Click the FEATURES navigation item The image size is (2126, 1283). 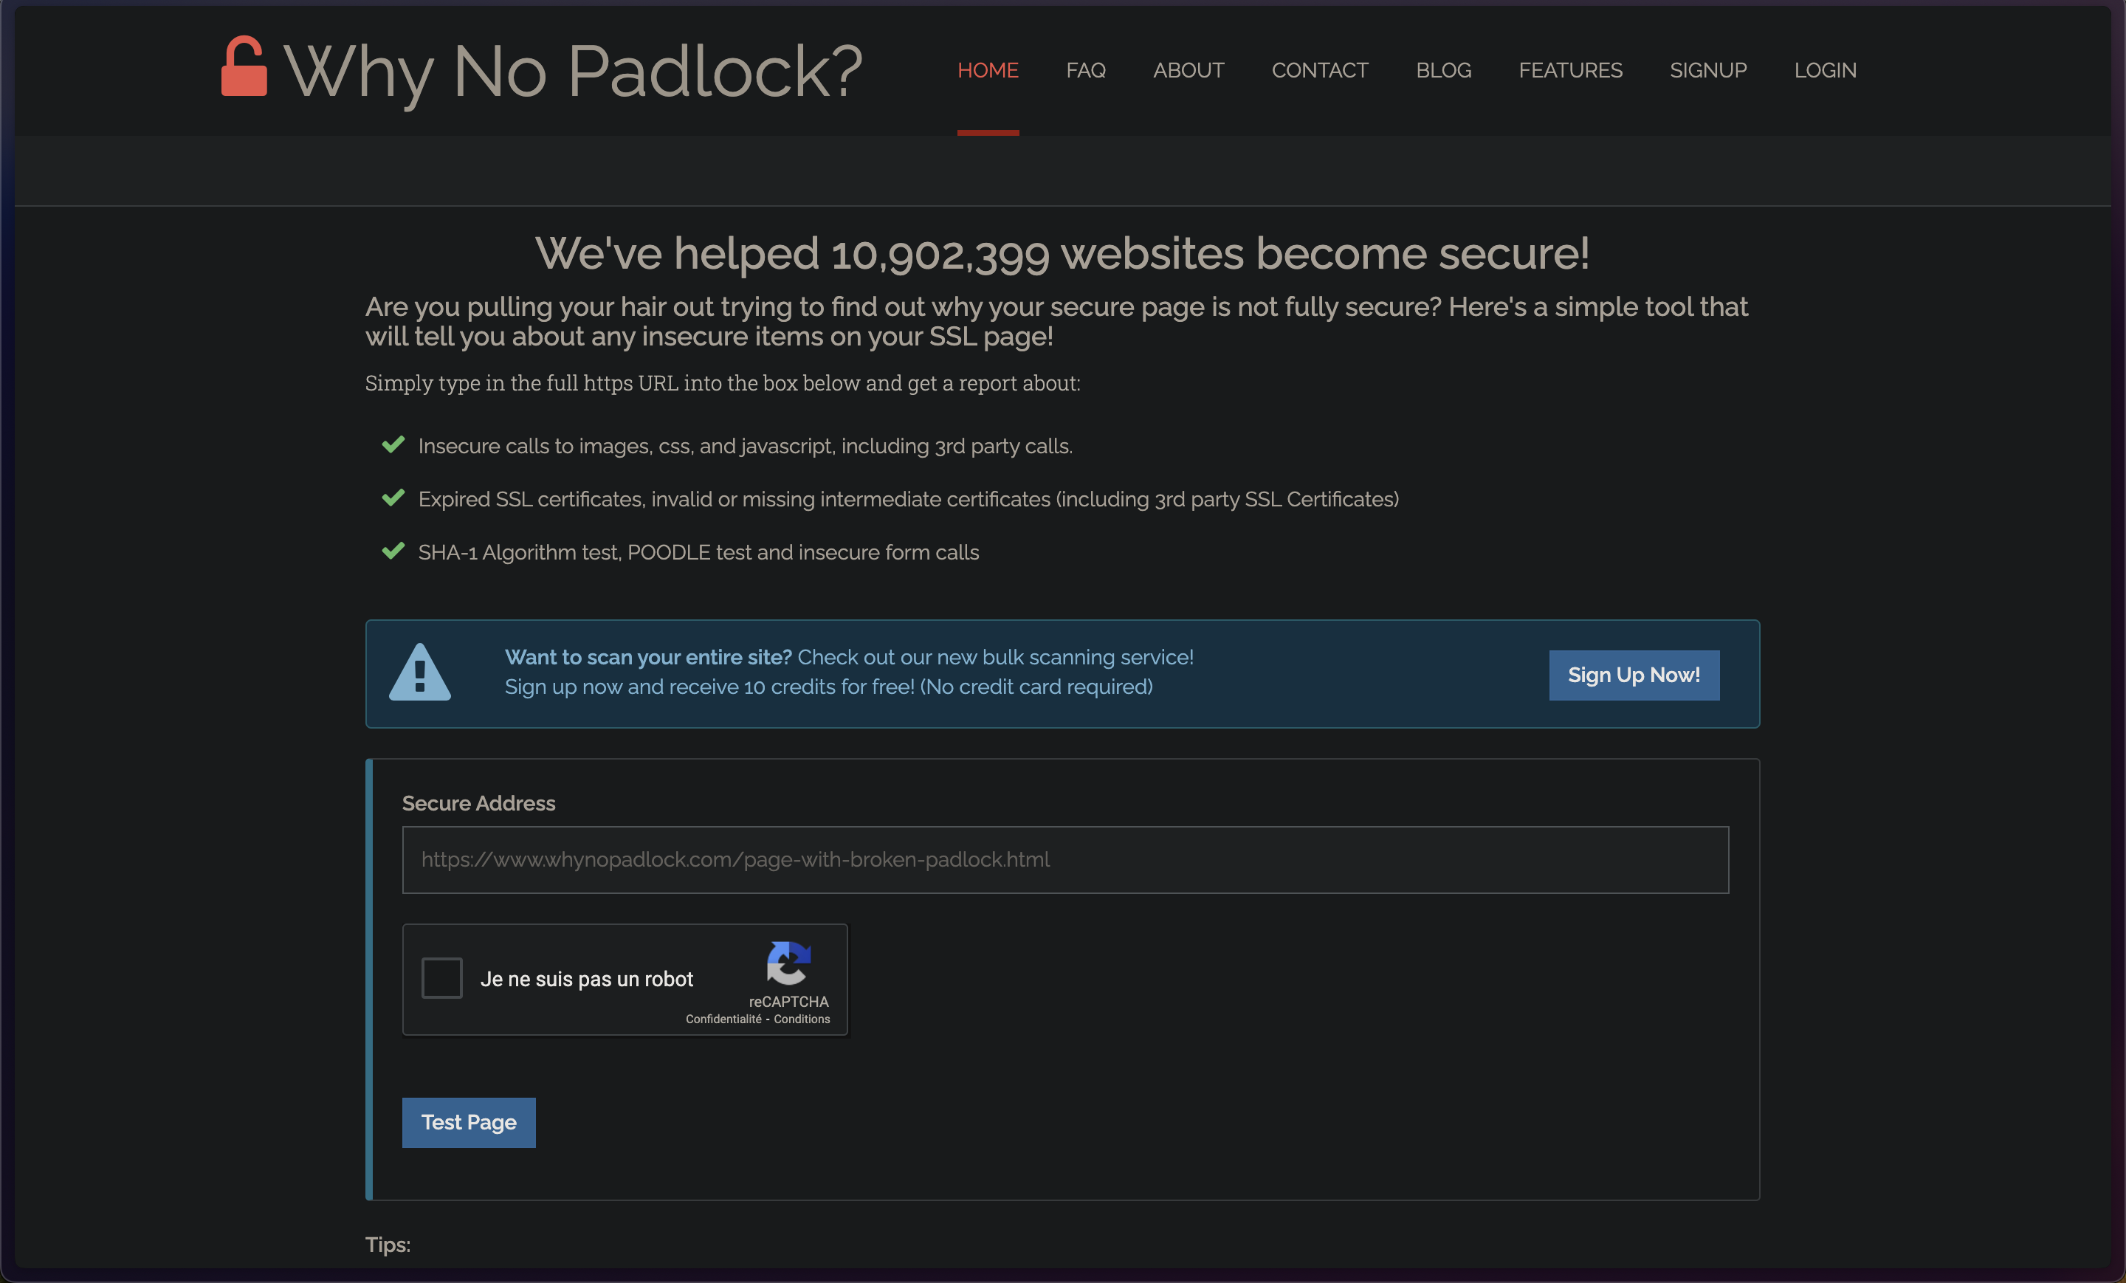[x=1569, y=70]
